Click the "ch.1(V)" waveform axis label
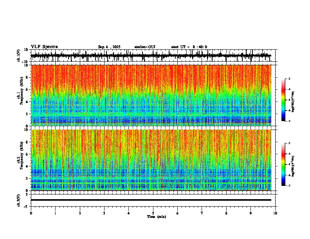The image size is (310, 239). 19,55
